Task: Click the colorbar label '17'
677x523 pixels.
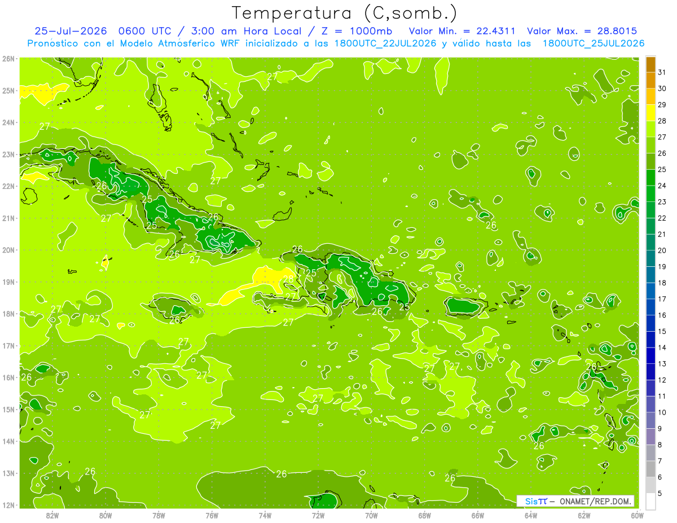Action: 662,299
